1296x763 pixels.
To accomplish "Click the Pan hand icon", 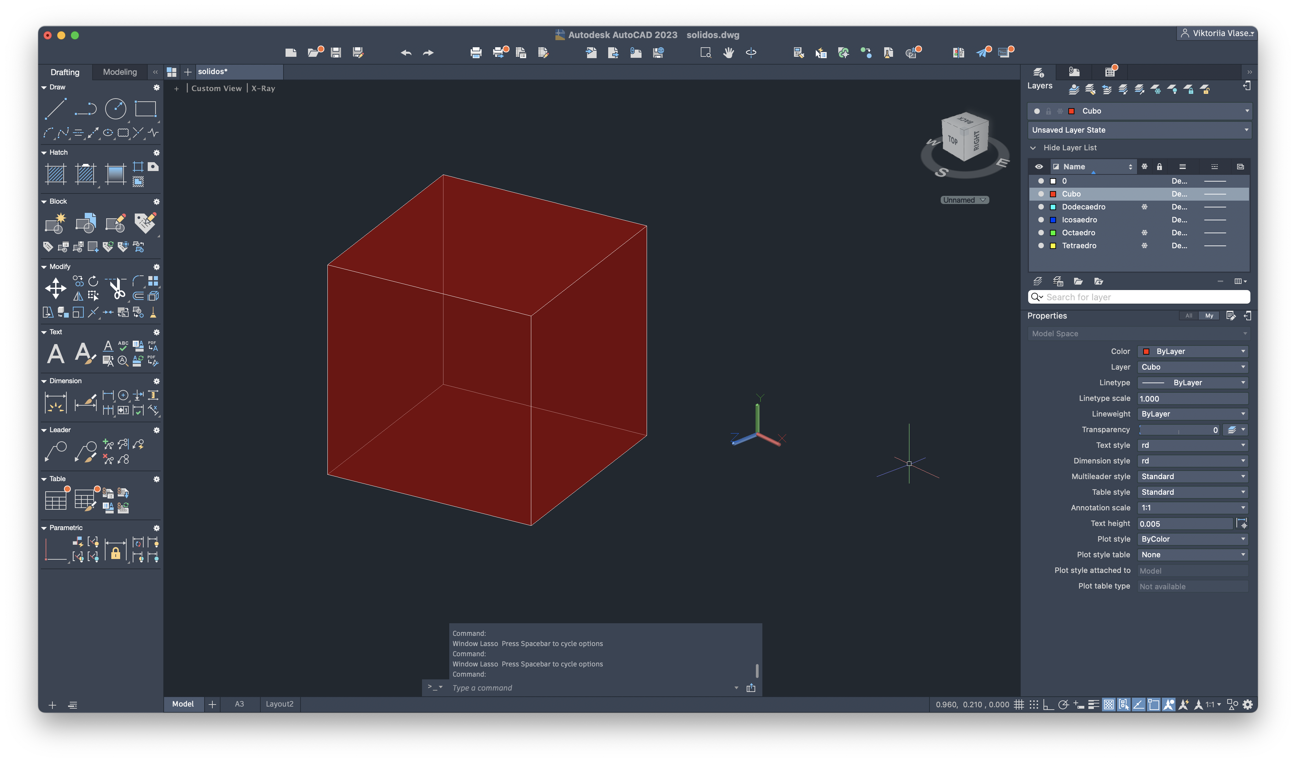I will coord(728,52).
